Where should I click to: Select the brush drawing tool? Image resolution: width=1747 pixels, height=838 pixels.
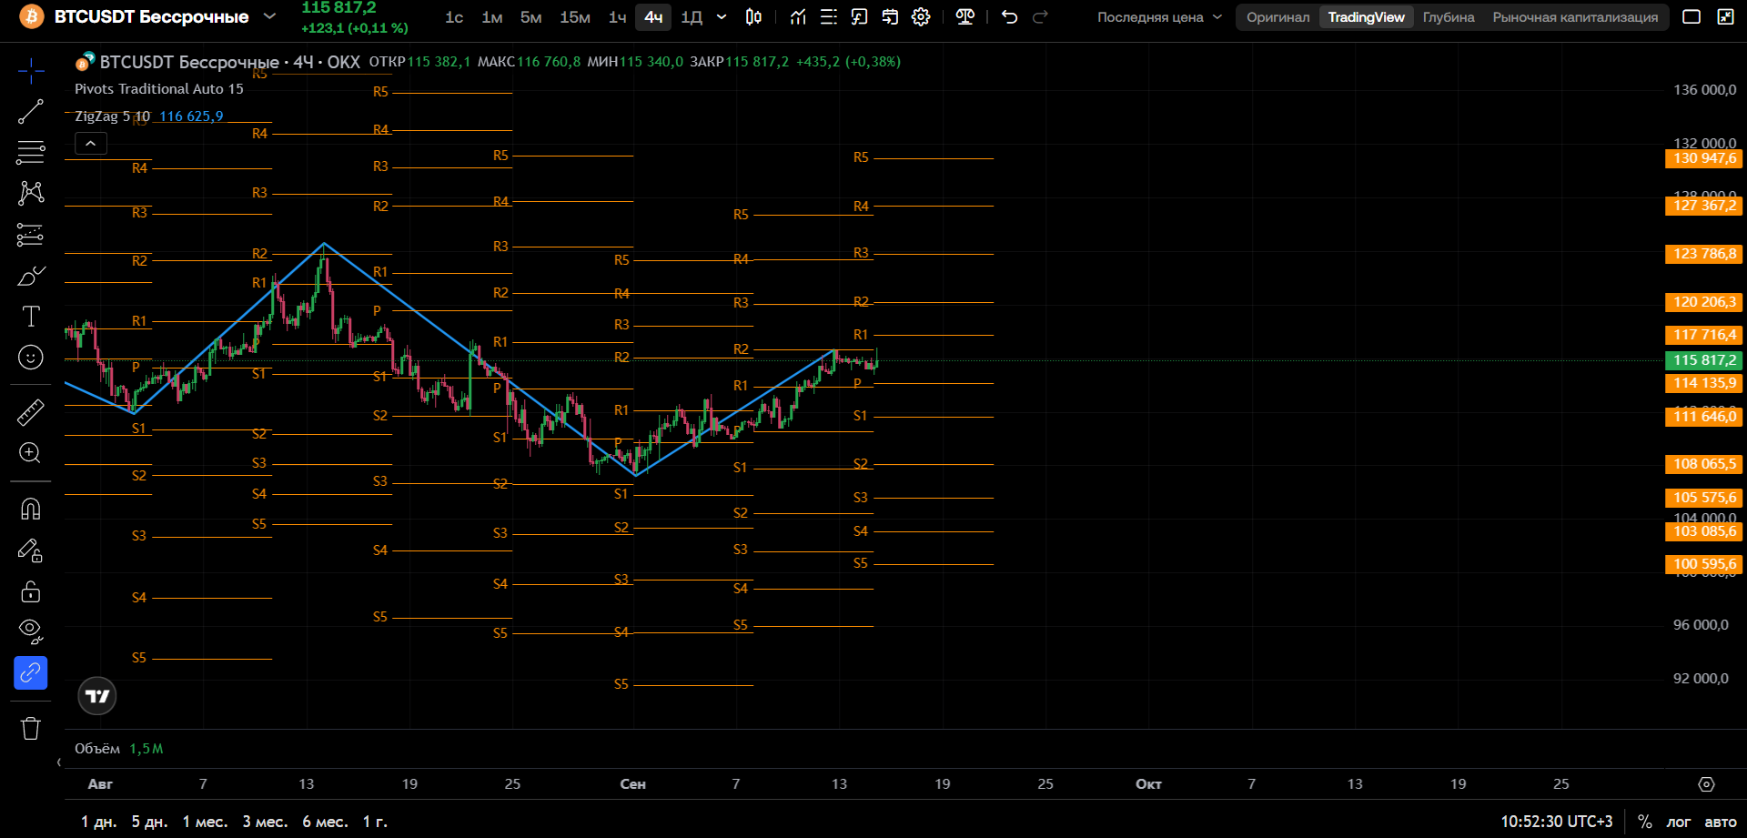[31, 276]
